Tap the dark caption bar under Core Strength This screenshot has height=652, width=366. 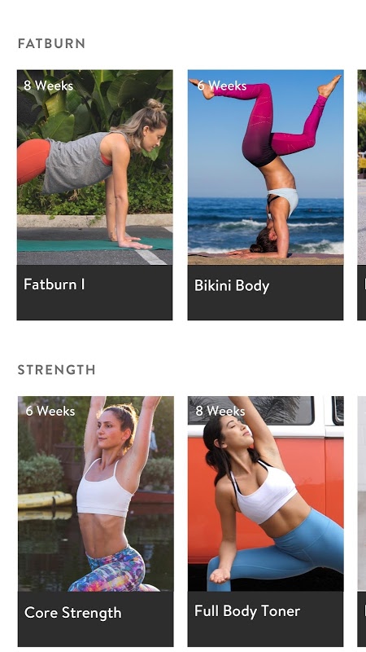95,619
